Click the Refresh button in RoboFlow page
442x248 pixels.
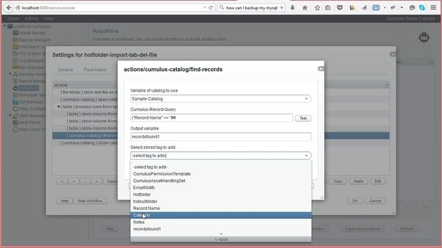tap(407, 229)
